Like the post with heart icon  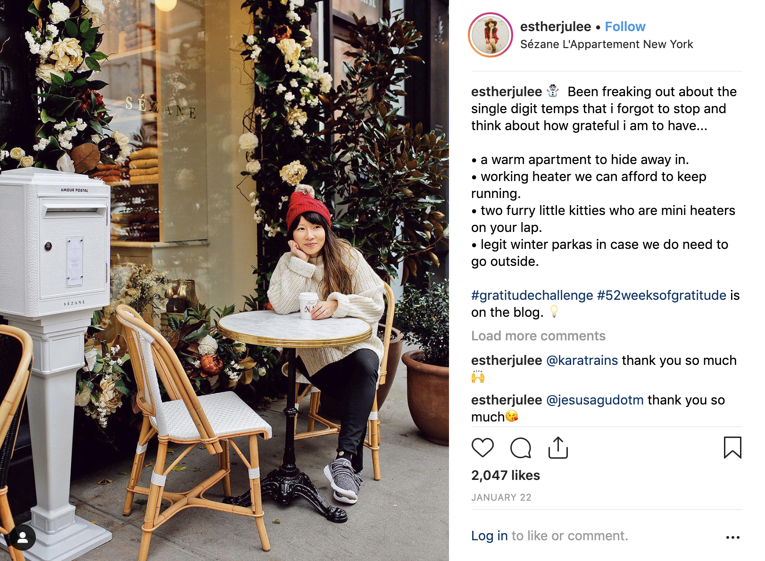(x=482, y=448)
